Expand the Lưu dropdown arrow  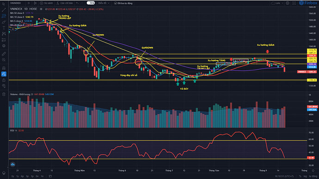tap(282, 3)
